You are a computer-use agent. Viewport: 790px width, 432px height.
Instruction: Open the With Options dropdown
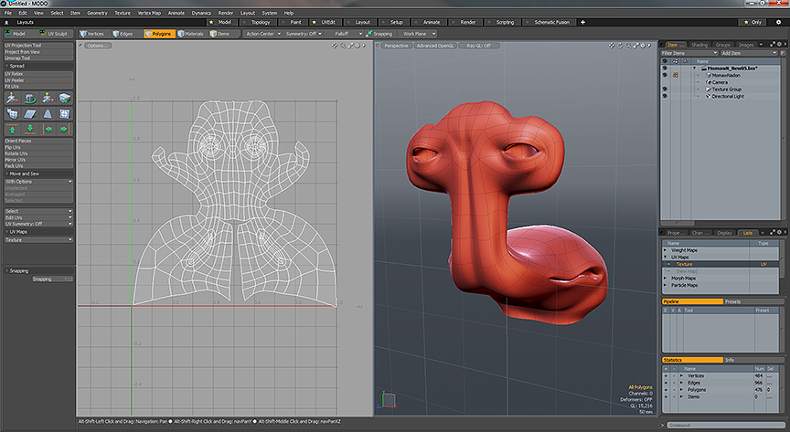coord(38,181)
